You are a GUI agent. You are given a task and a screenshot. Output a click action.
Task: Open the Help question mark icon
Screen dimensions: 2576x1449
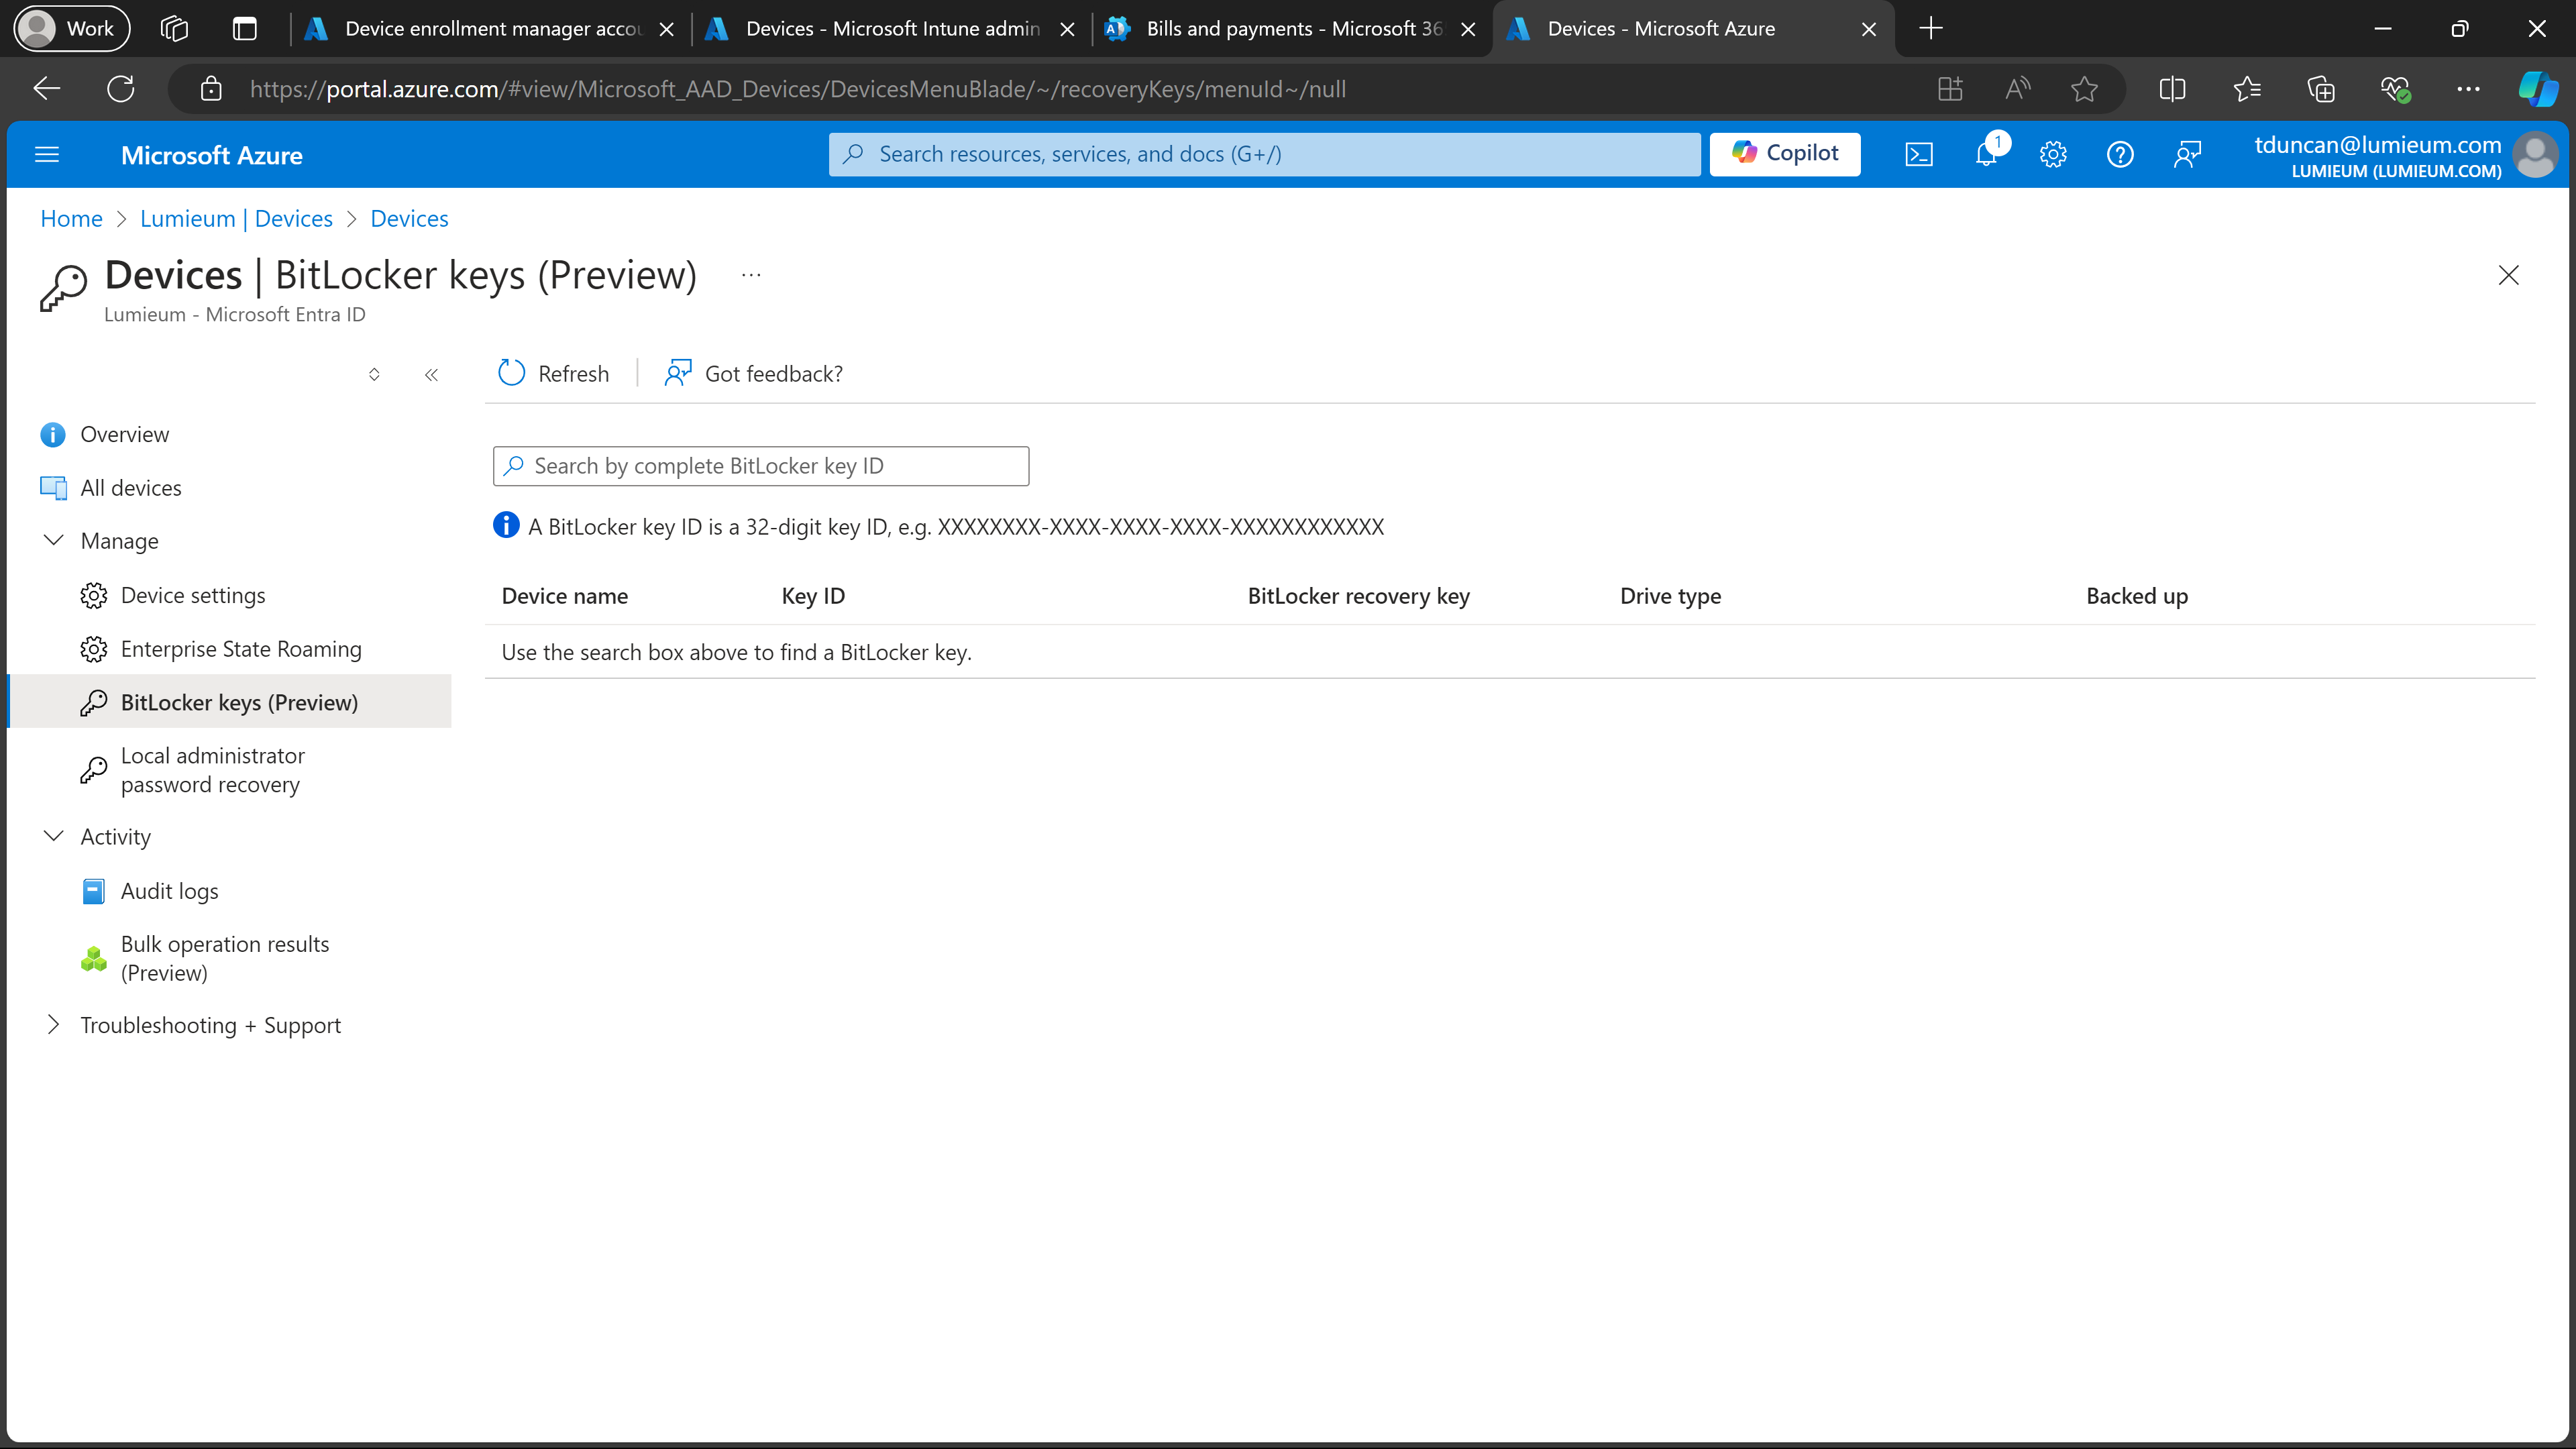[2120, 154]
